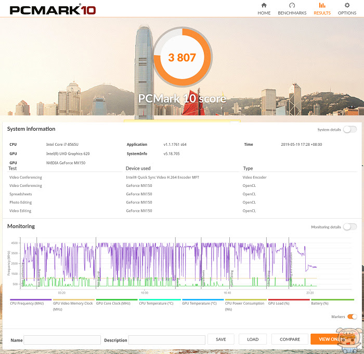Toggle the CPU Temperature legend swatch
Viewport: 364px width, 354px height.
click(x=160, y=300)
